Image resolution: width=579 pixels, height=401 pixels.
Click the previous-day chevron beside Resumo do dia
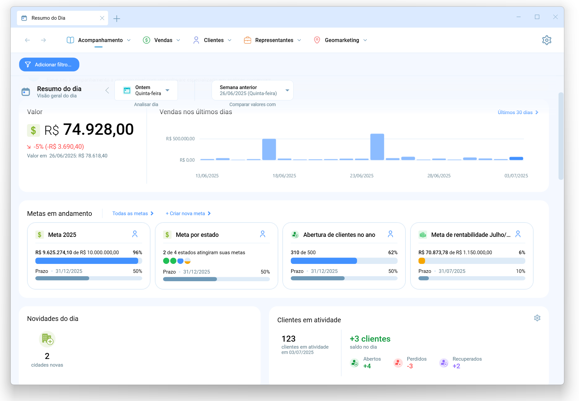[x=107, y=90]
